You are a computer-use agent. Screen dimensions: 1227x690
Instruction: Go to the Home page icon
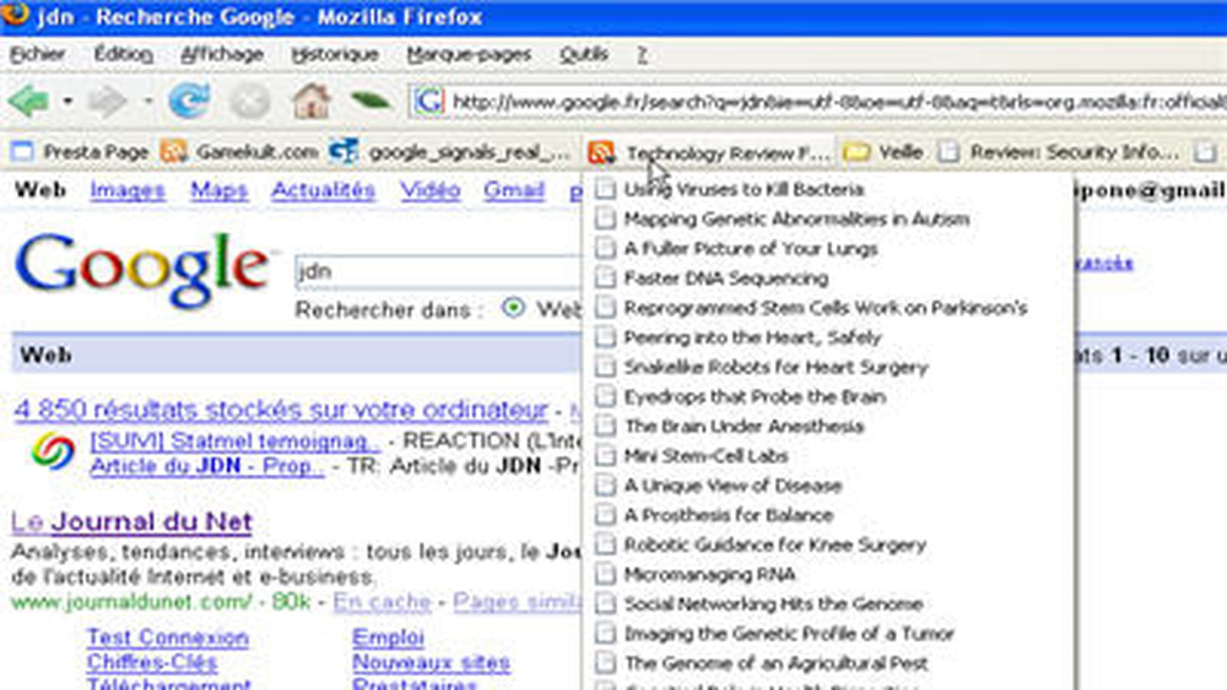[311, 100]
